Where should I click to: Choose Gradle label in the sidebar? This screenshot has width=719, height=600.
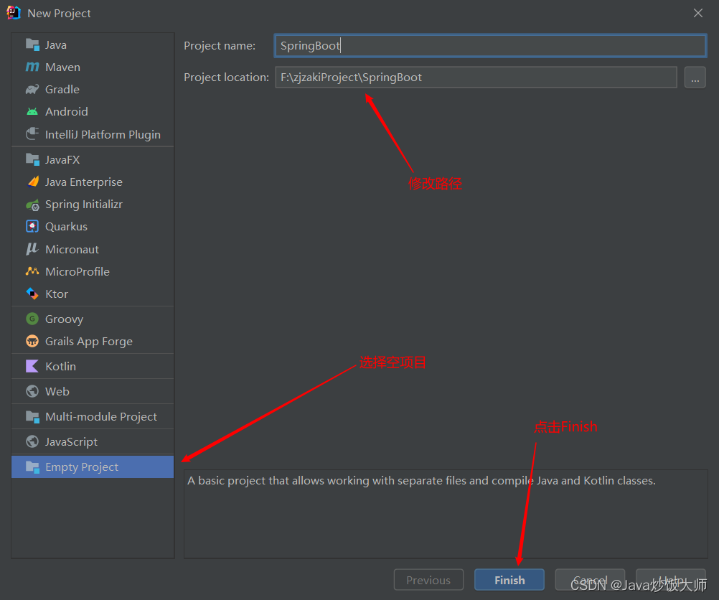tap(62, 90)
